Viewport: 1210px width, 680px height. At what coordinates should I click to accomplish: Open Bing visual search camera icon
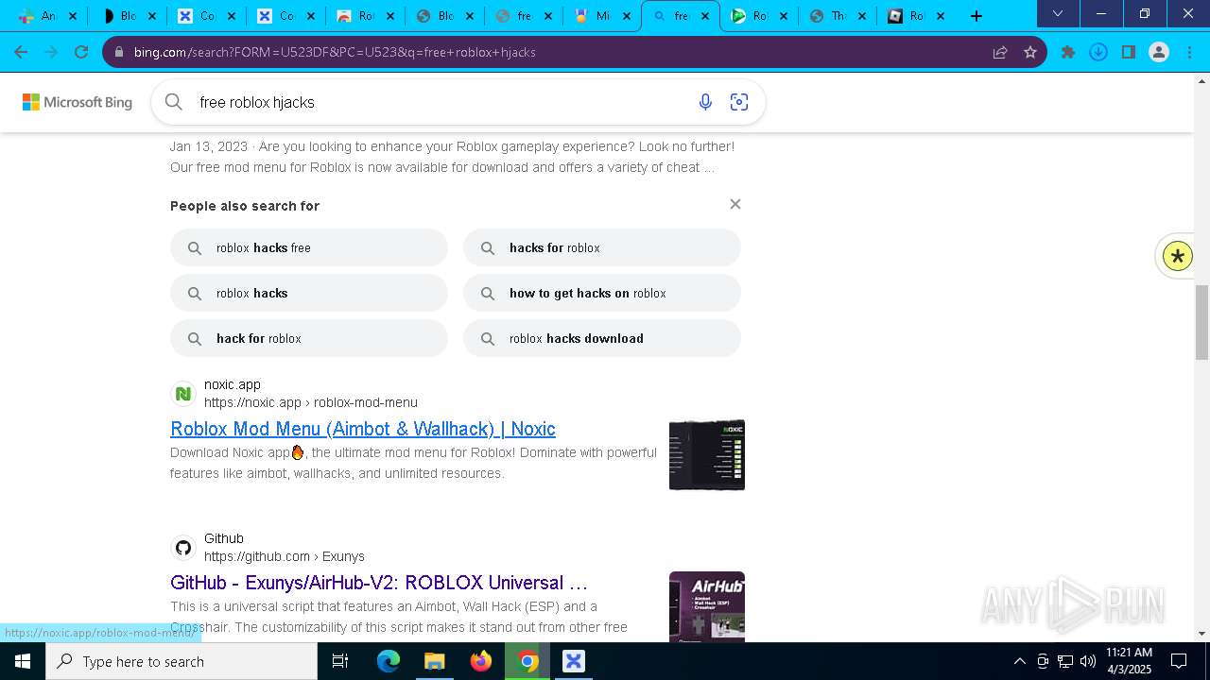click(739, 102)
